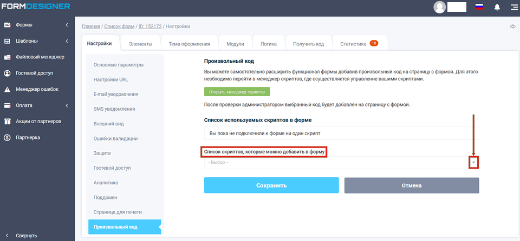Go to Главная breadcrumb link
The width and height of the screenshot is (520, 241).
click(x=91, y=26)
